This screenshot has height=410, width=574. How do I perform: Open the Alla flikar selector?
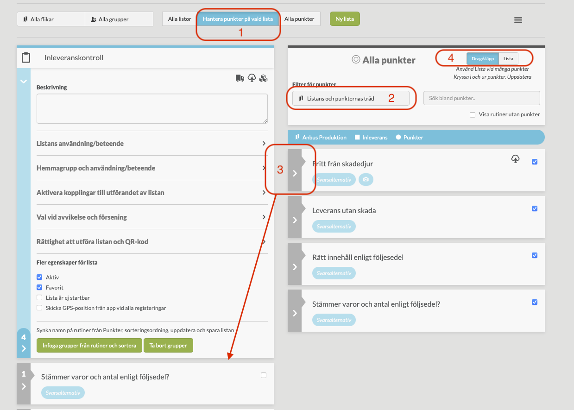(x=51, y=19)
